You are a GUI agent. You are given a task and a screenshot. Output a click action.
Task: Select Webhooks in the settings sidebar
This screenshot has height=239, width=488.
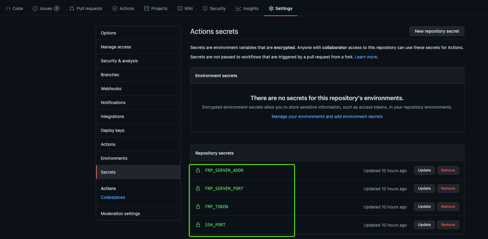pos(111,89)
